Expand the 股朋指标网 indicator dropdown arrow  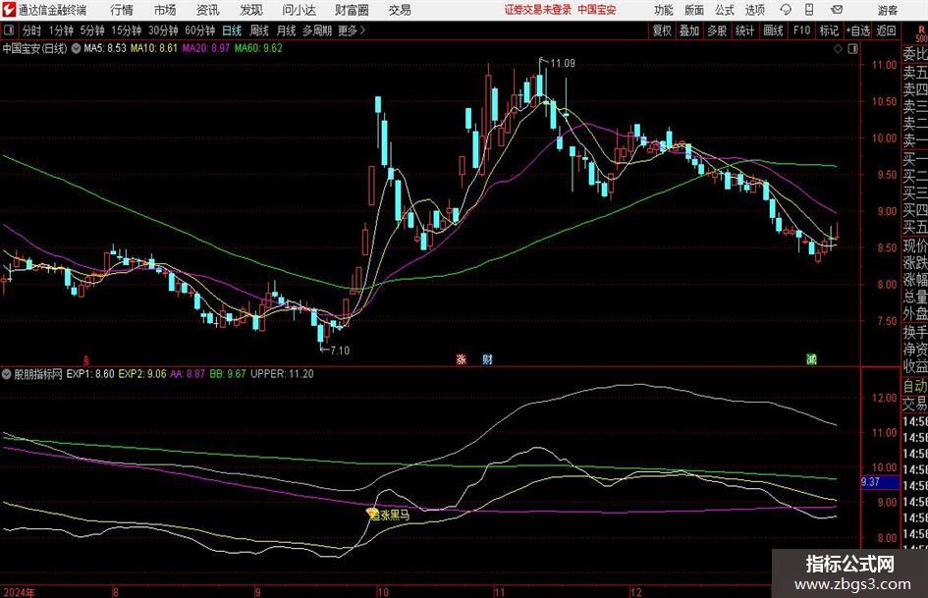(7, 374)
